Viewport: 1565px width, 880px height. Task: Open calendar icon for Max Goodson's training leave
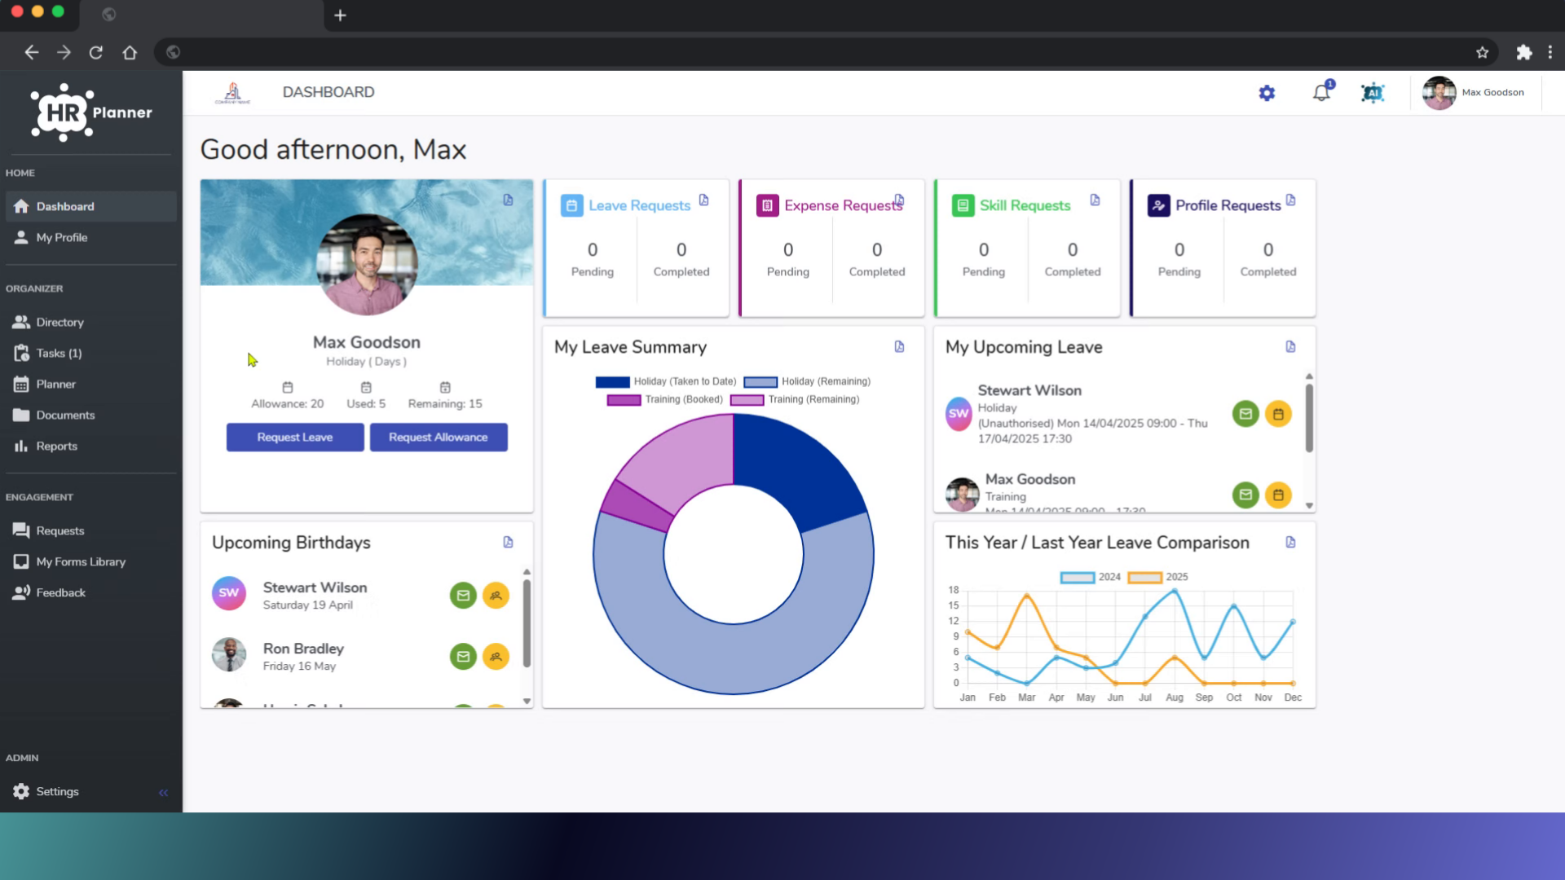click(x=1278, y=495)
